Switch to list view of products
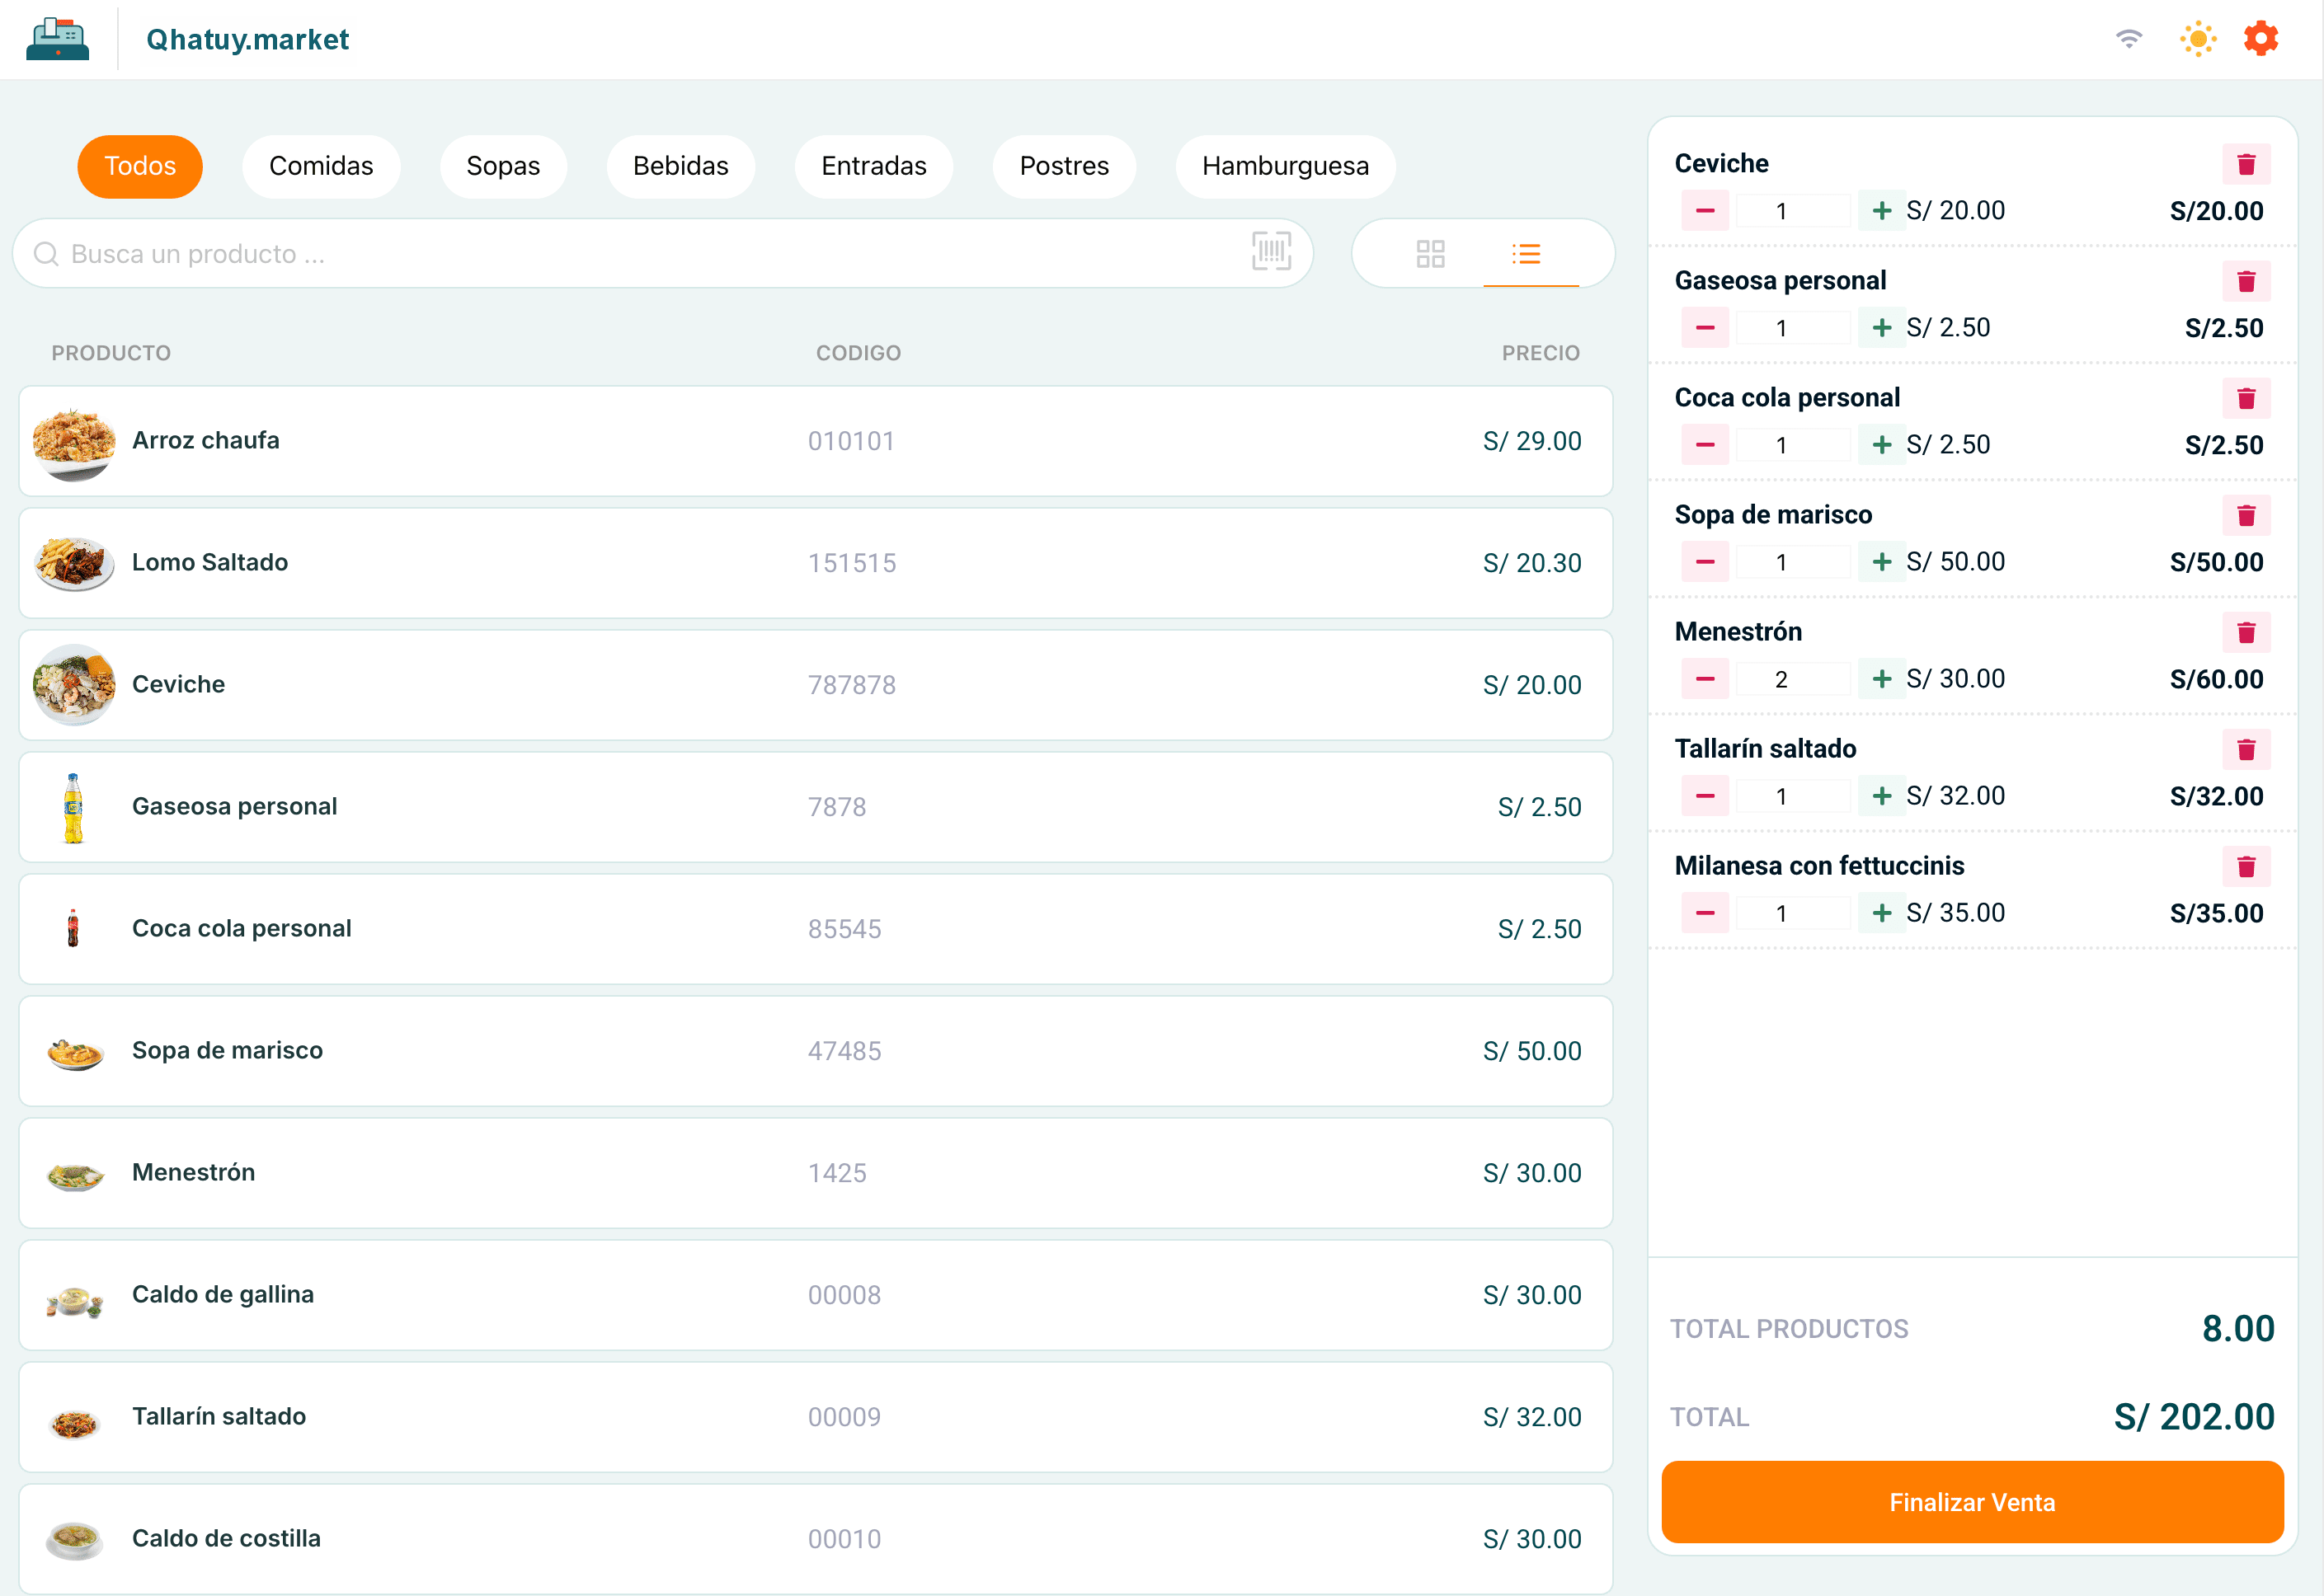 [1526, 253]
